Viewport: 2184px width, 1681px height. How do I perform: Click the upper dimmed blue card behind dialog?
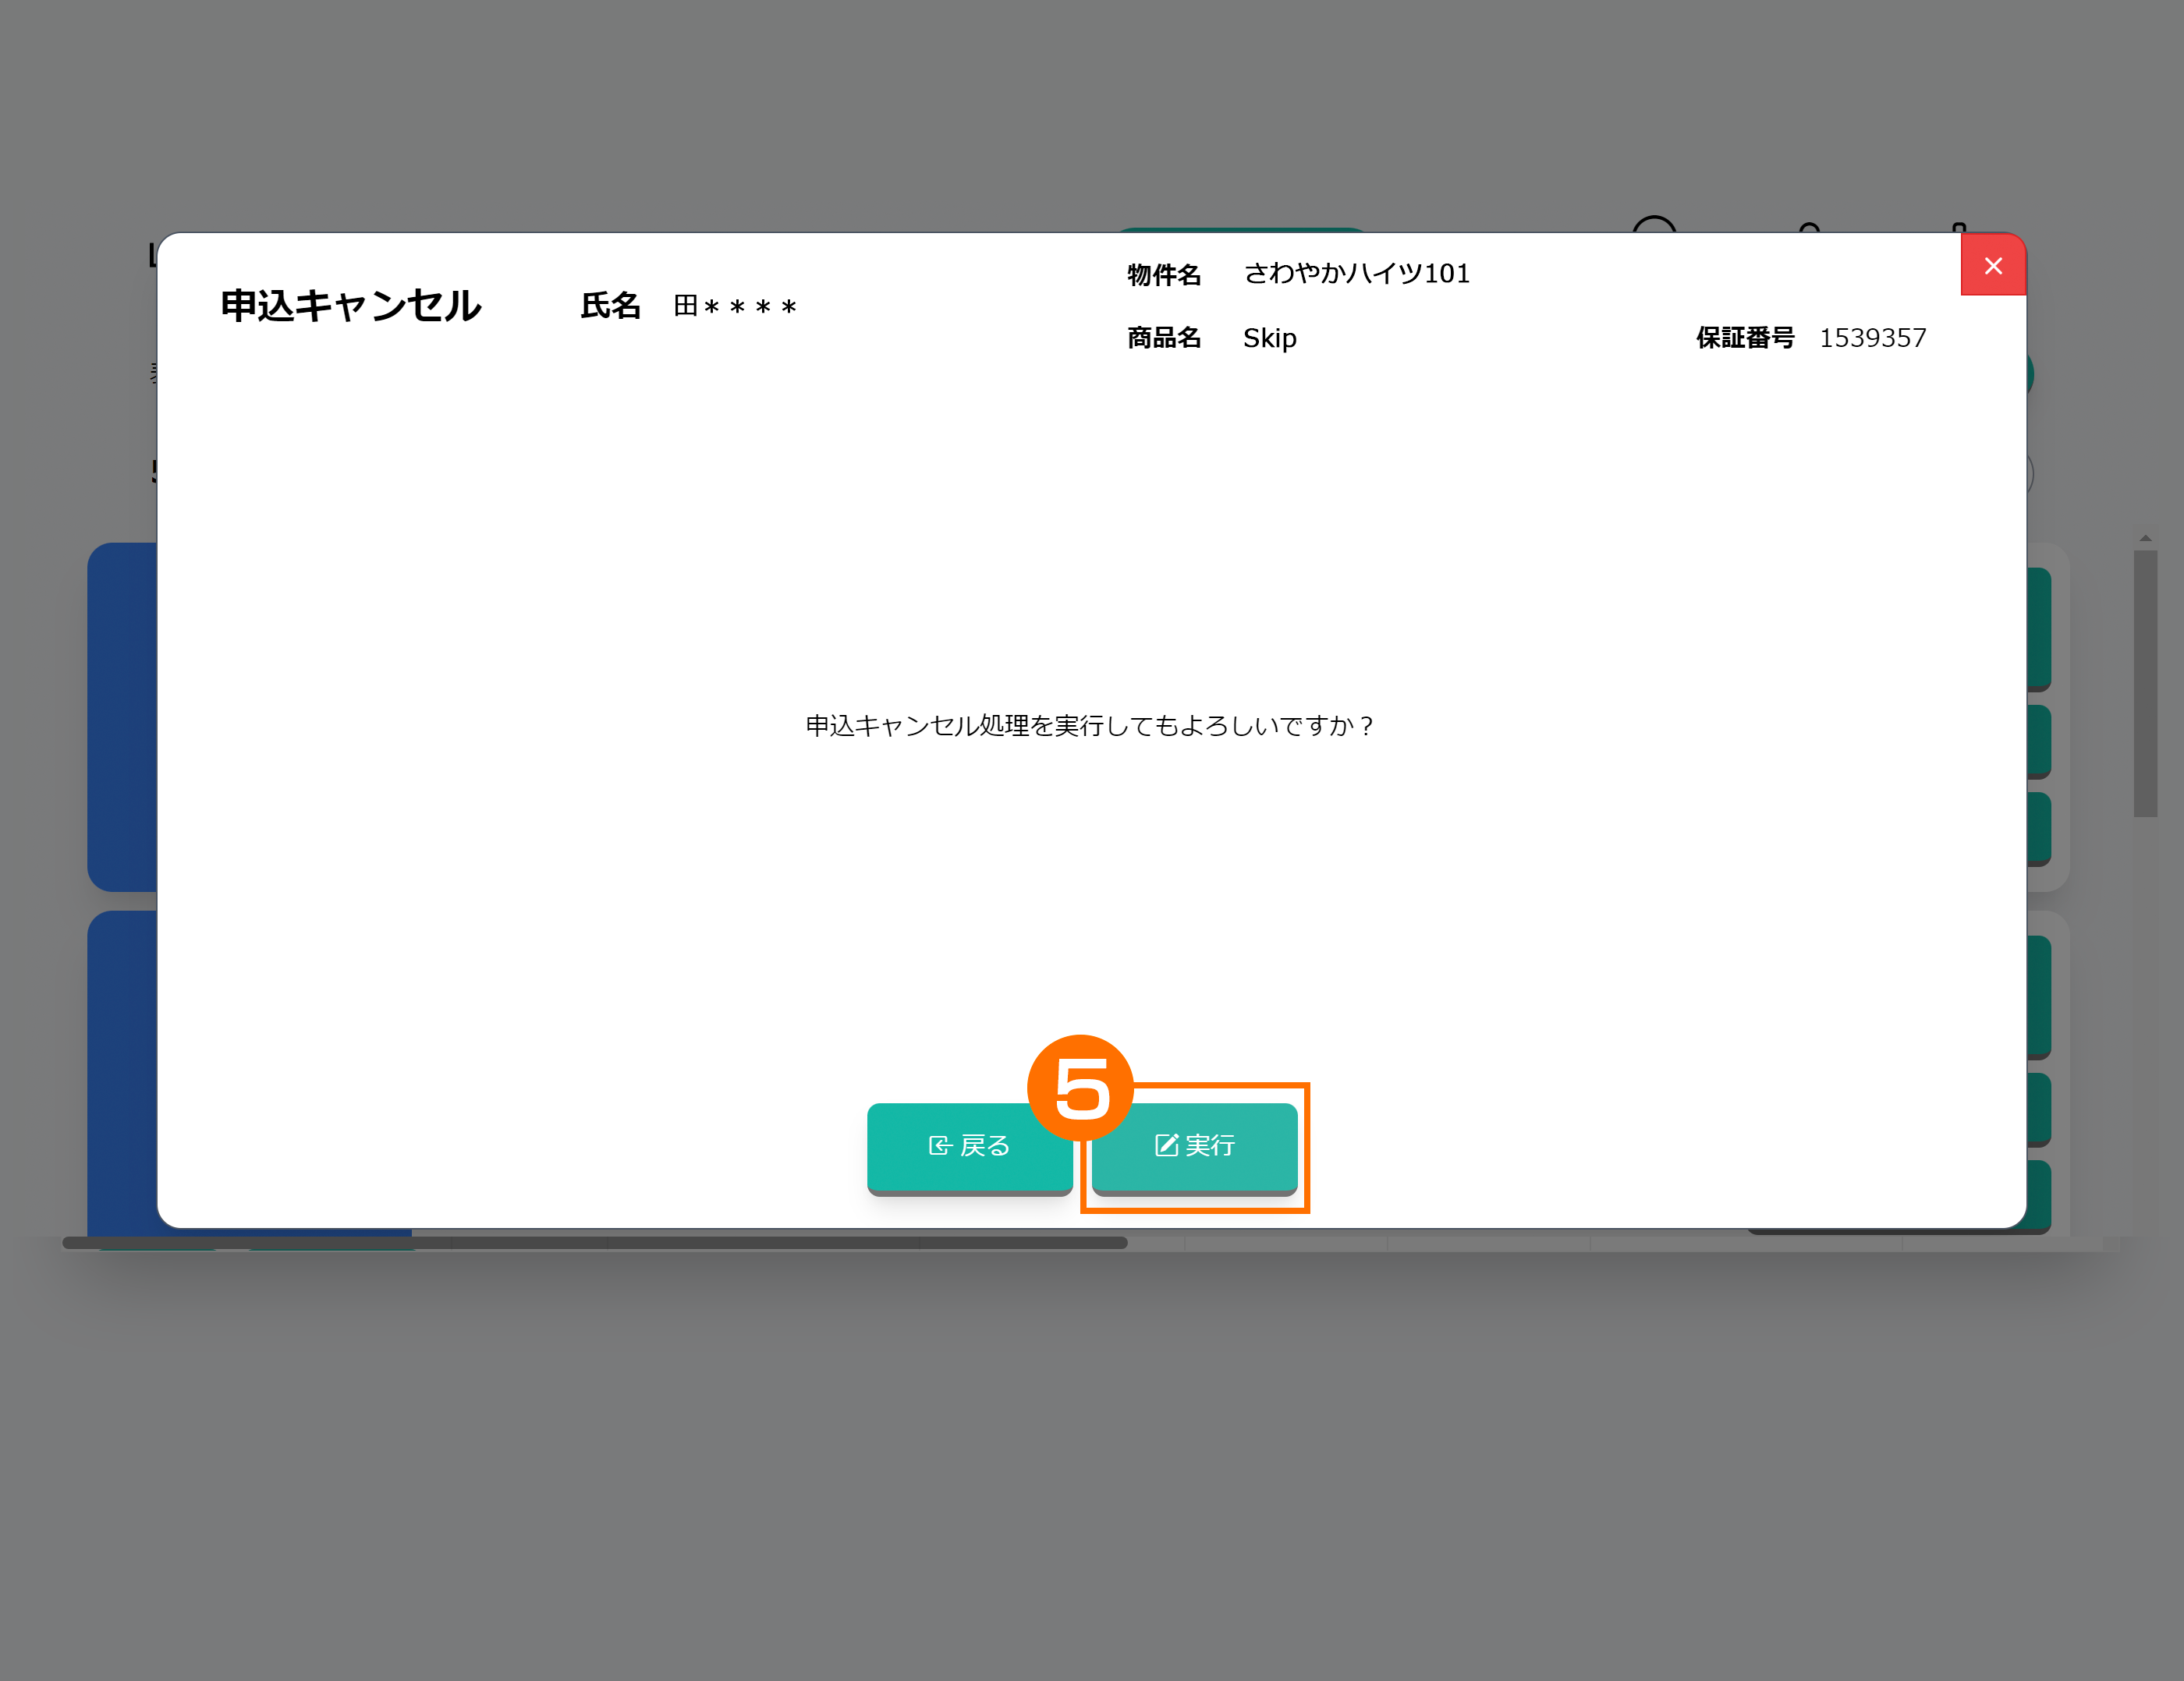(122, 717)
